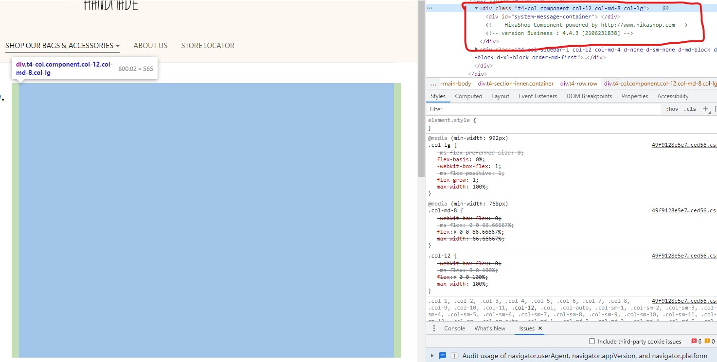Image resolution: width=717 pixels, height=362 pixels.
Task: Click the flex-basis: 0% declaration
Action: [x=461, y=159]
